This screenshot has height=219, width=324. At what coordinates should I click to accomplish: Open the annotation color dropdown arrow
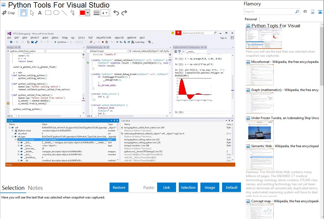click(x=88, y=13)
